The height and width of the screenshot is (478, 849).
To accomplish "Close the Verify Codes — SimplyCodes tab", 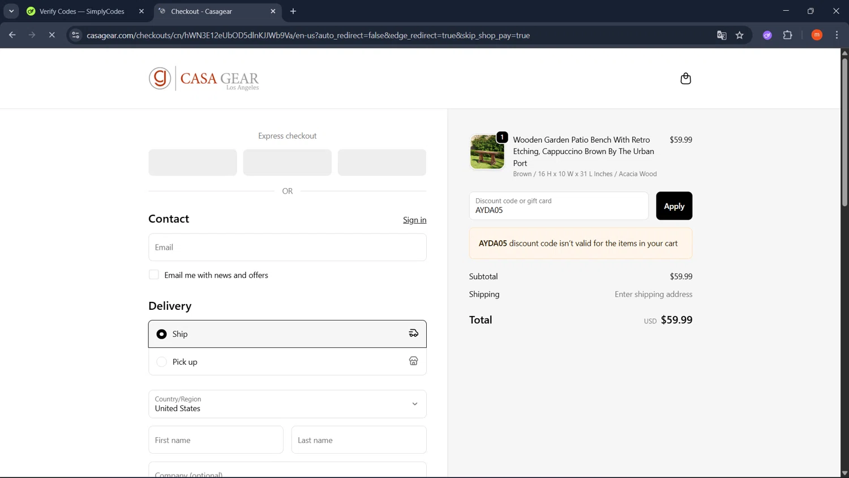I will click(141, 11).
